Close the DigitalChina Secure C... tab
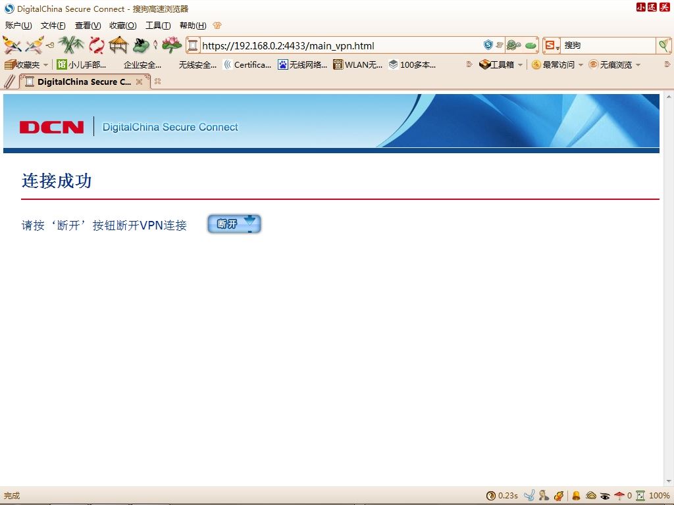This screenshot has width=674, height=505. [x=140, y=82]
